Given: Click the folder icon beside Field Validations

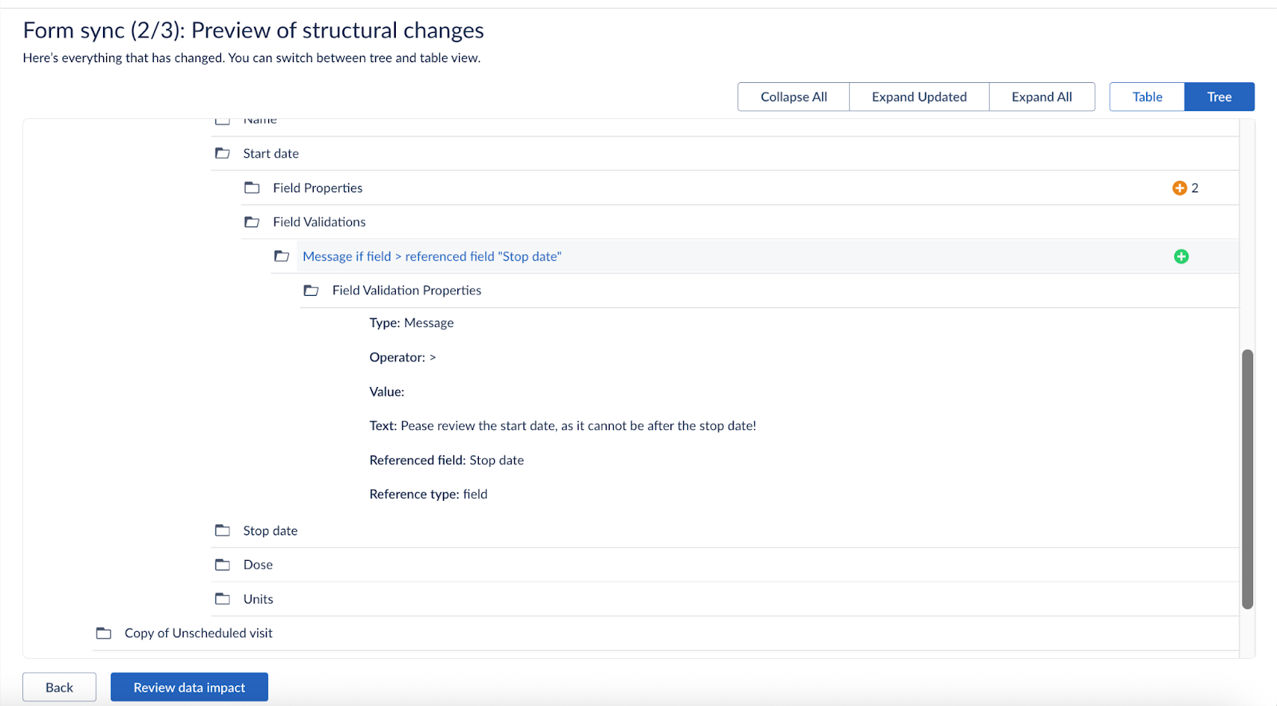Looking at the screenshot, I should [252, 222].
